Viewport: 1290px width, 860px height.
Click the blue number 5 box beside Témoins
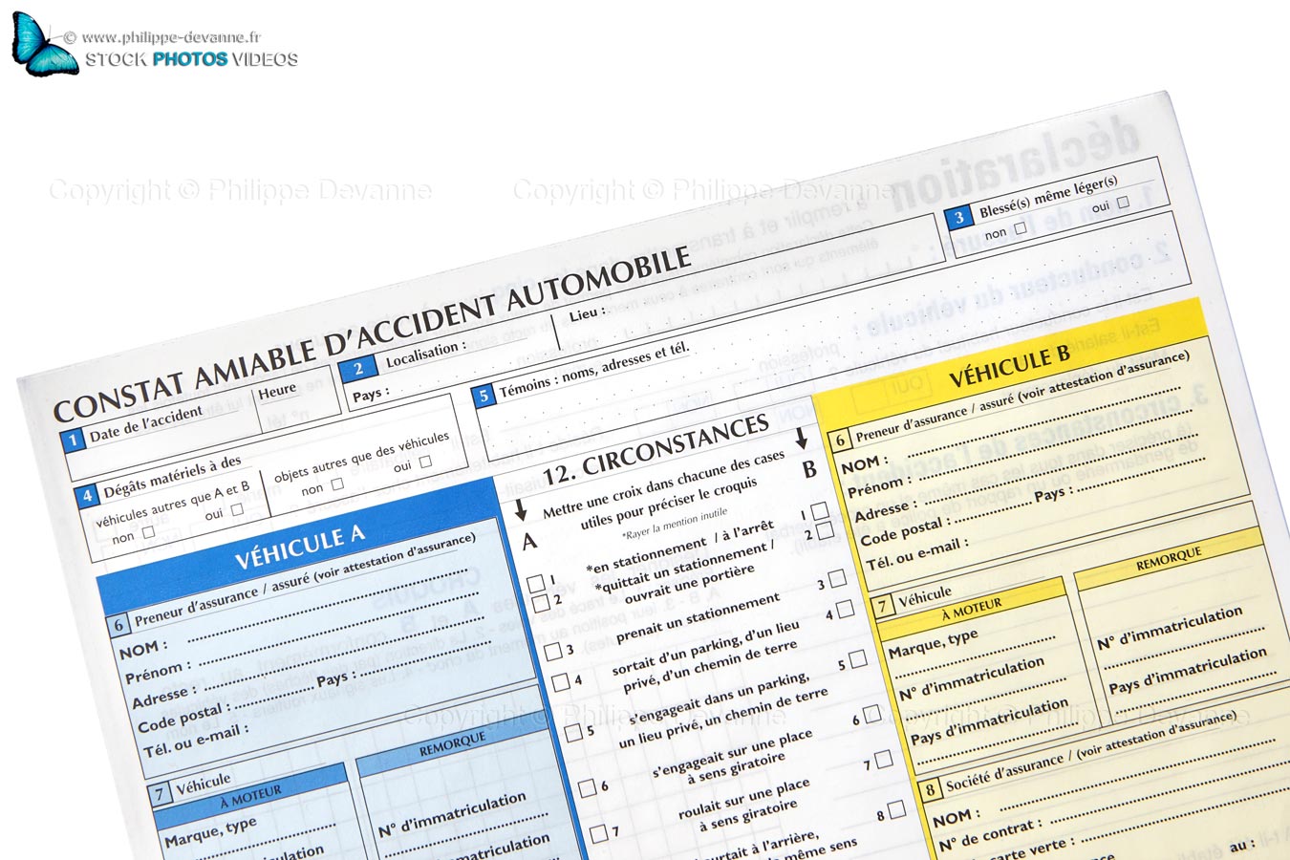click(x=484, y=396)
